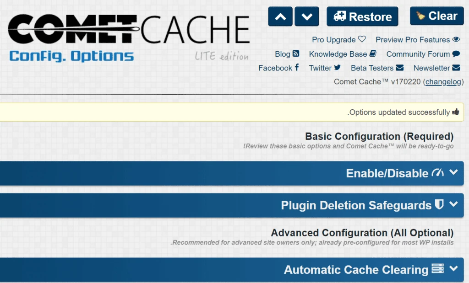469x283 pixels.
Task: Click 'Recommended for advanced site owners' subtitle
Action: (312, 243)
